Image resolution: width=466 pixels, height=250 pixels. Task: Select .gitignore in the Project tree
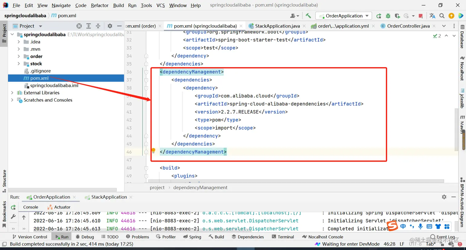point(40,71)
